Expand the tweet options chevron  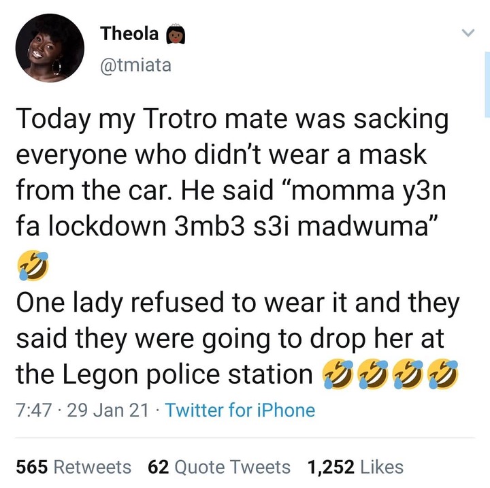(x=468, y=32)
